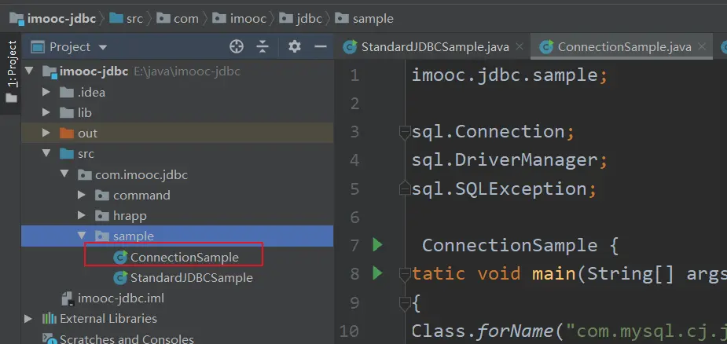Click sample in the breadcrumb bar

tap(373, 19)
